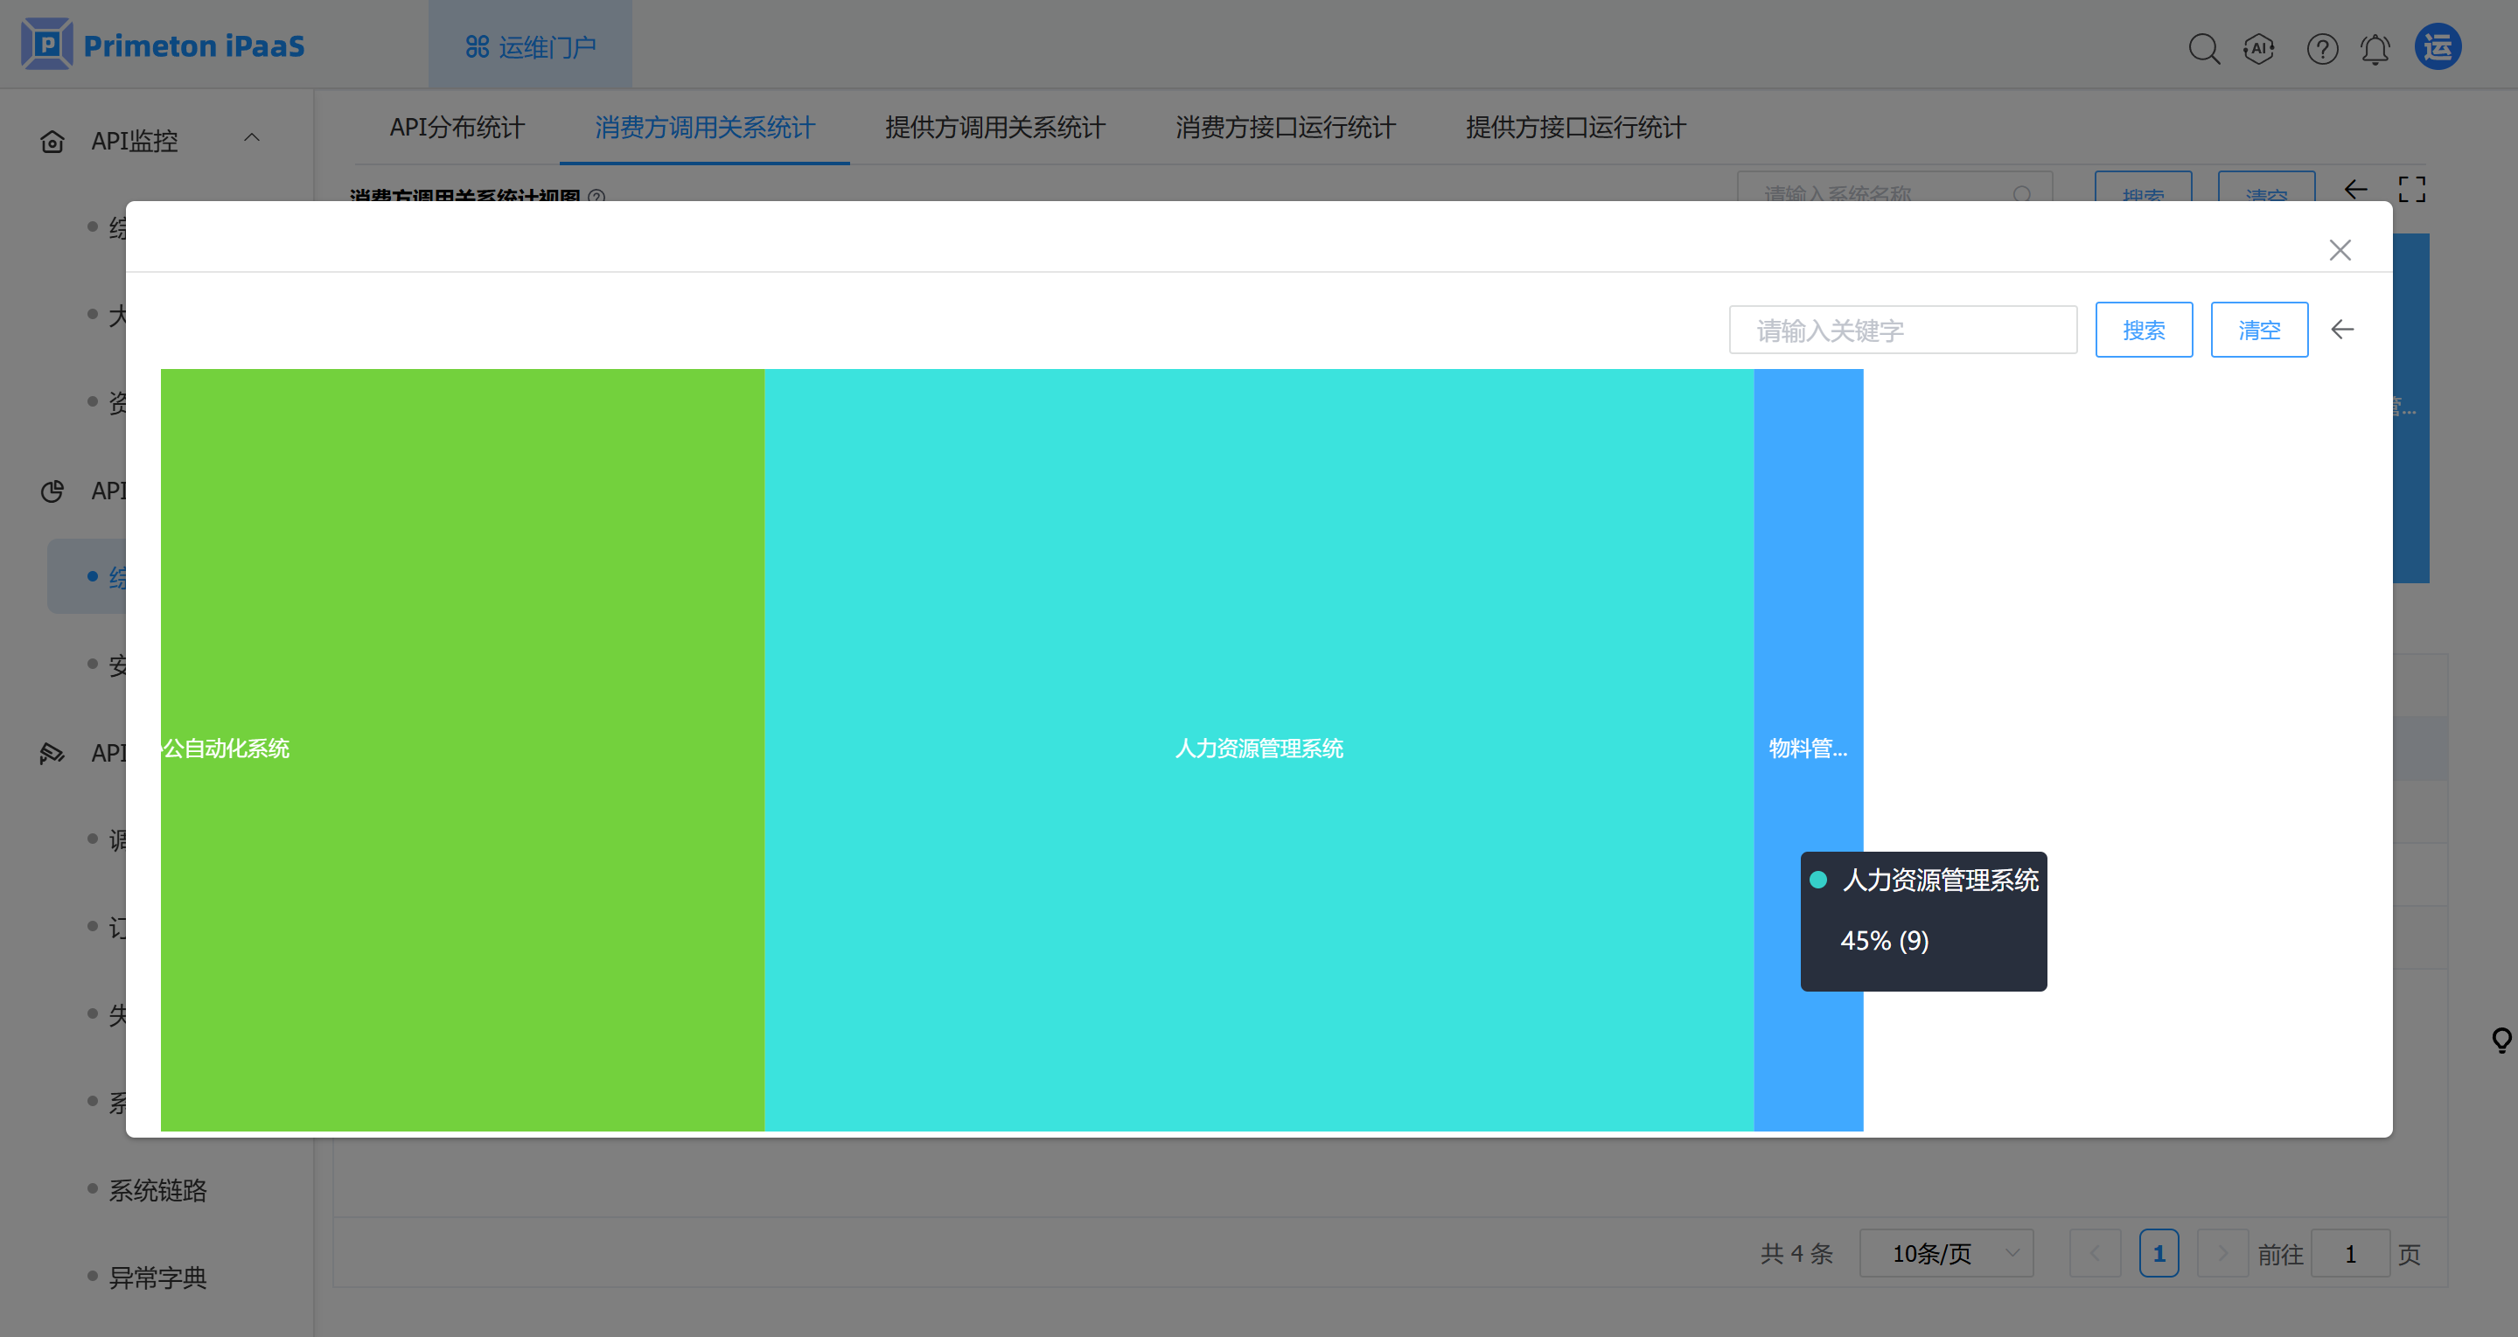The image size is (2518, 1337).
Task: Open the 运维门户 portal menu
Action: (531, 47)
